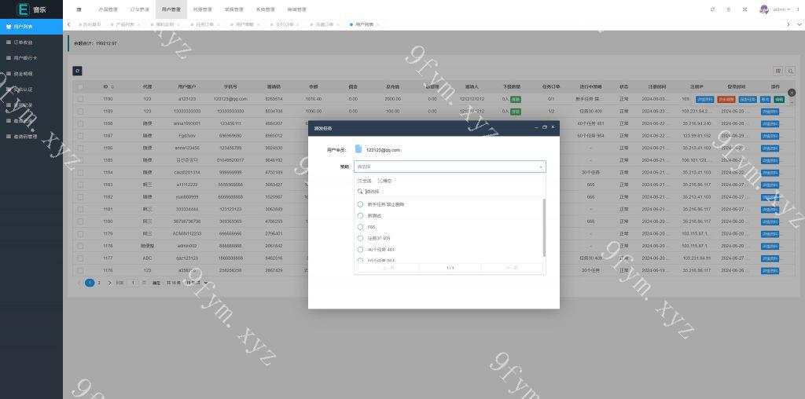805x399 pixels.
Task: Click green 查看 button in row 1189
Action: (x=516, y=112)
